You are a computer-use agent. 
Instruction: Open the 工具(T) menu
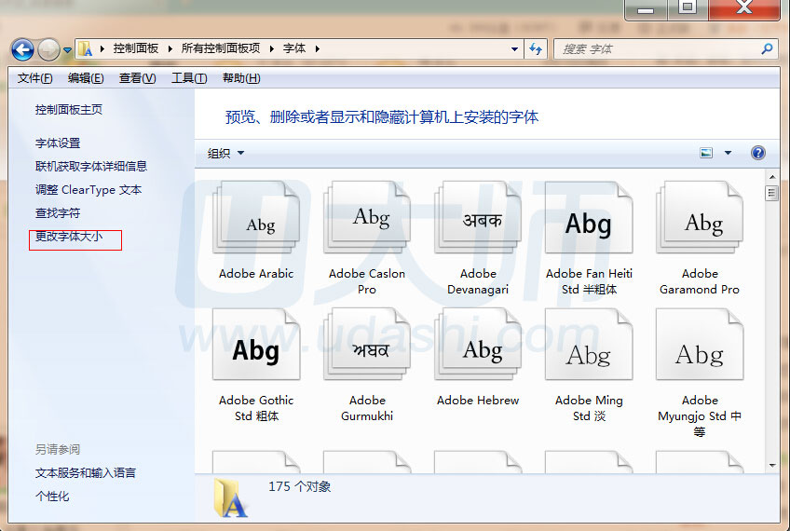pyautogui.click(x=189, y=78)
